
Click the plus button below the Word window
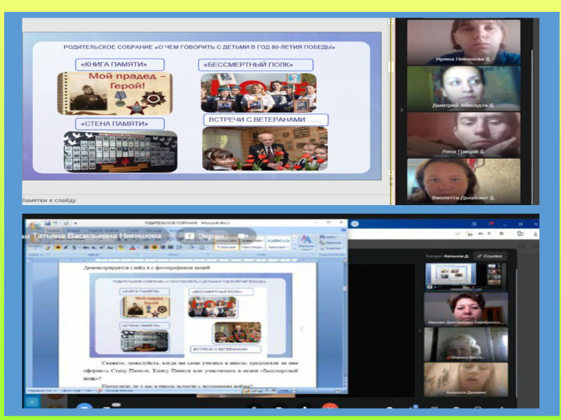[x=32, y=402]
